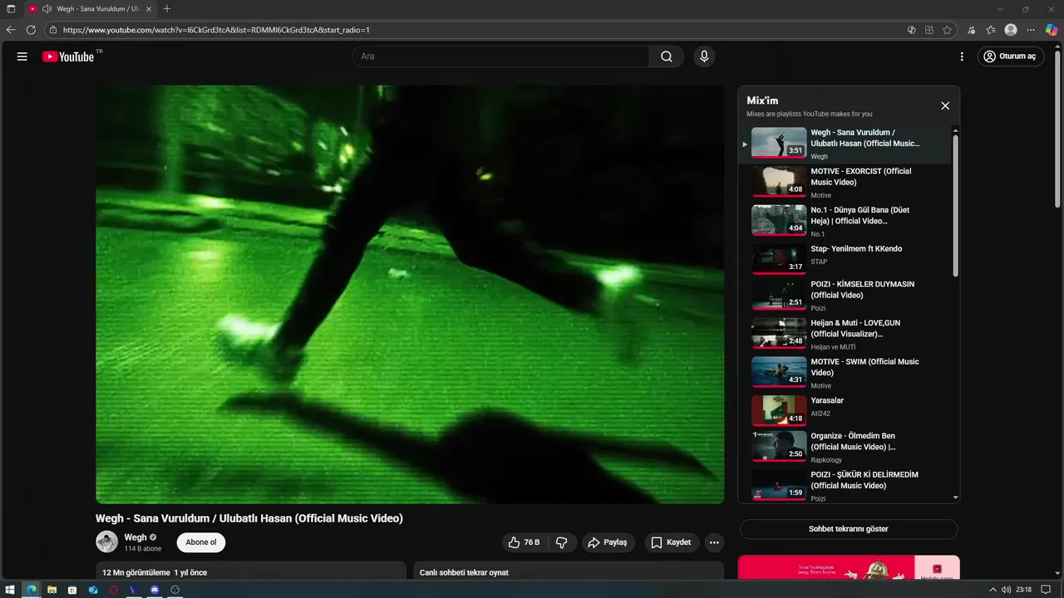This screenshot has width=1064, height=598.
Task: Dislike the video with thumbs-down icon
Action: pos(561,542)
